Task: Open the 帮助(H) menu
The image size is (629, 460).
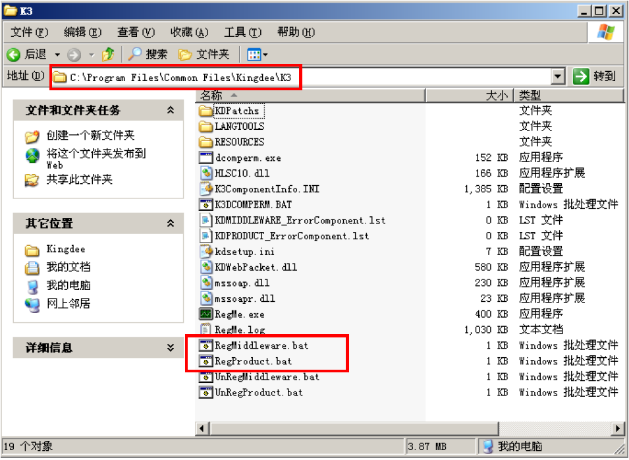Action: 296,32
